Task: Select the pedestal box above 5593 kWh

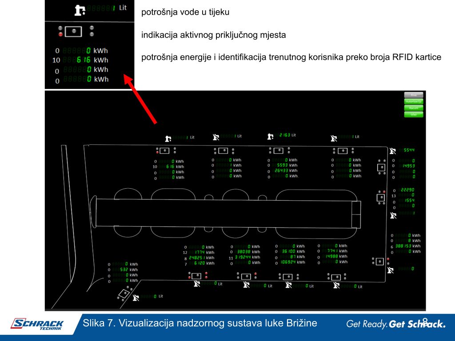Action: click(x=278, y=151)
